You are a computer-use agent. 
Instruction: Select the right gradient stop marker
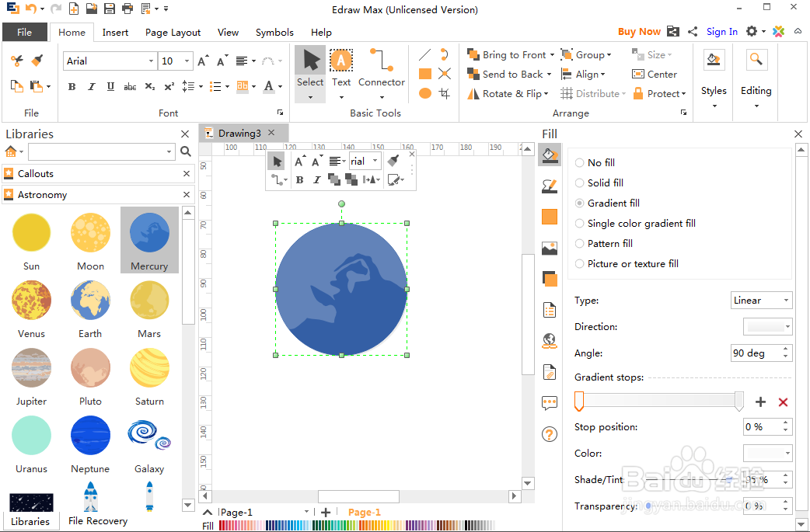pos(739,401)
